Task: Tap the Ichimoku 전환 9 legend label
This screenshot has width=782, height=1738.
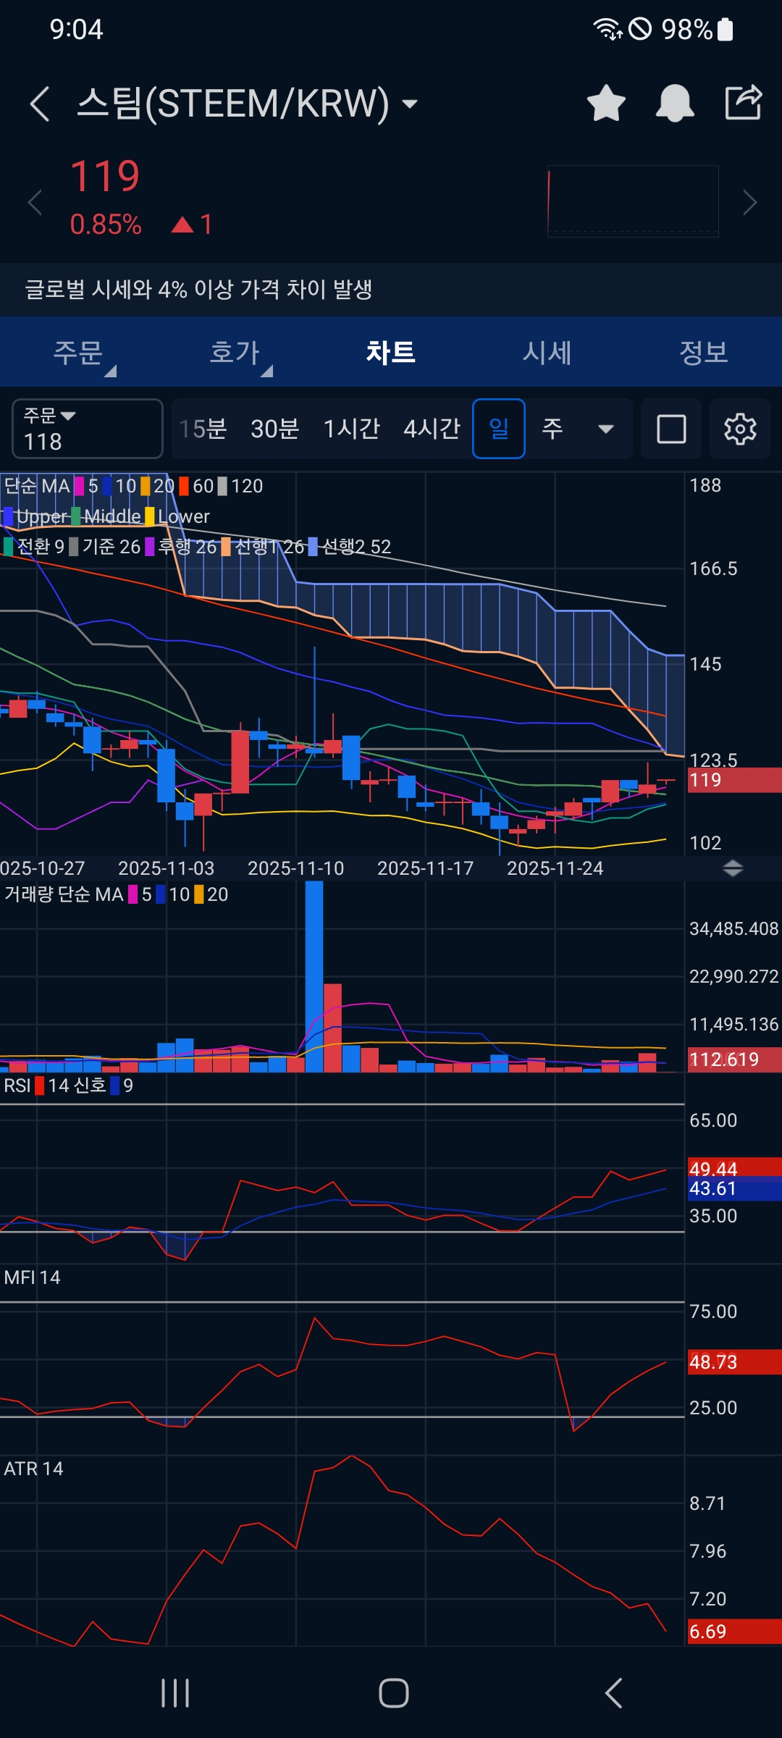Action: pos(41,547)
